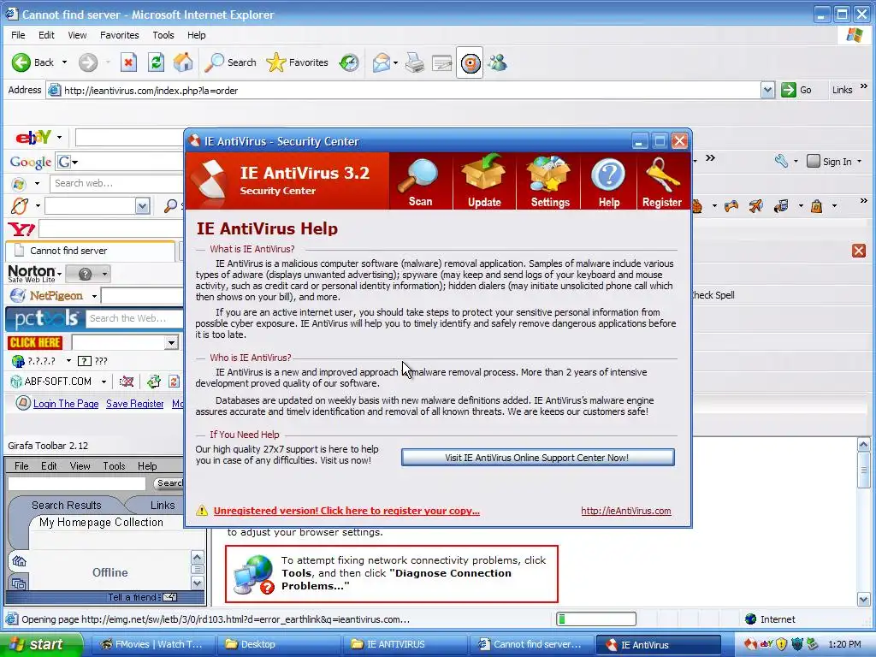Click the page vertical scrollbar up arrow
The height and width of the screenshot is (657, 876).
point(863,445)
